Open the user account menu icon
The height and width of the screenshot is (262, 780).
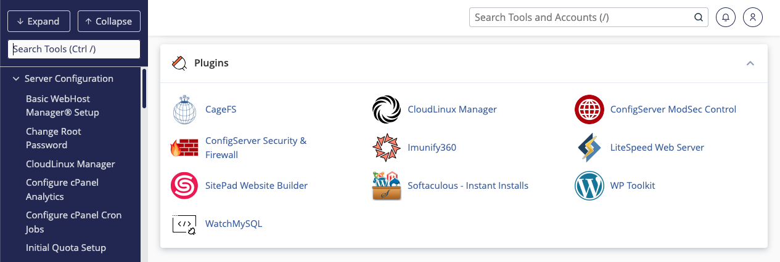[x=753, y=17]
